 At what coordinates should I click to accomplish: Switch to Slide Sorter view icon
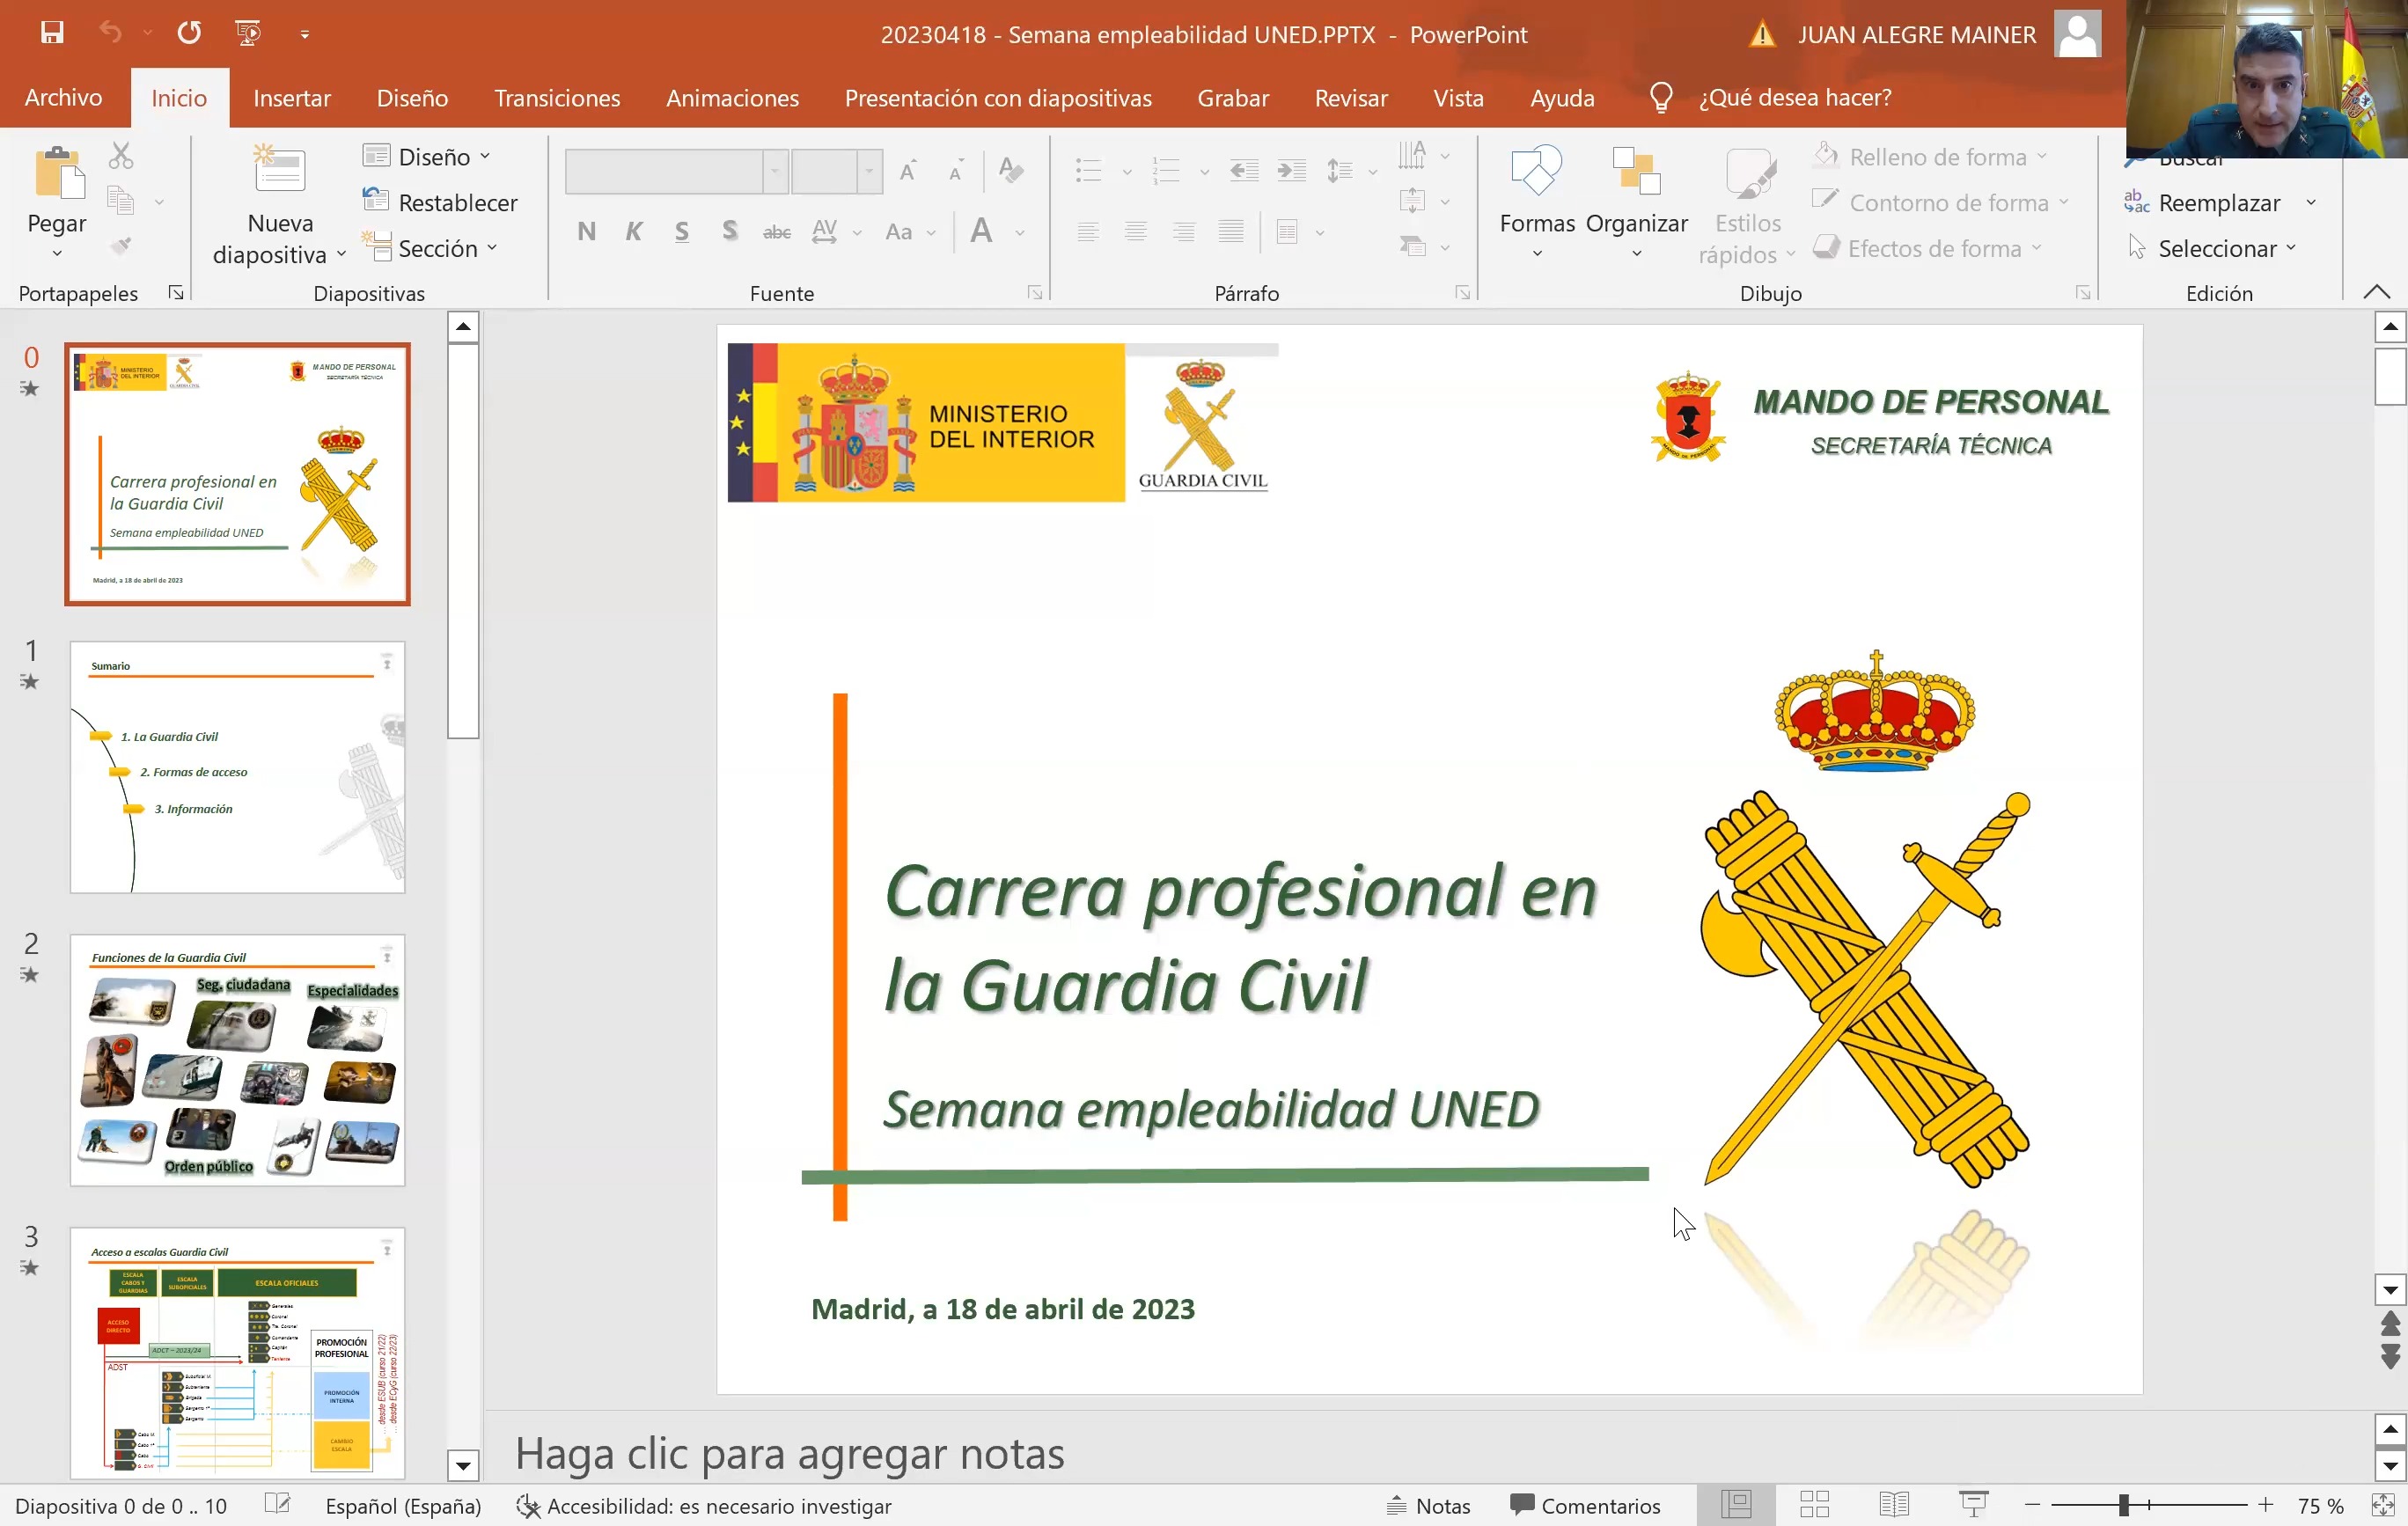[x=1814, y=1505]
